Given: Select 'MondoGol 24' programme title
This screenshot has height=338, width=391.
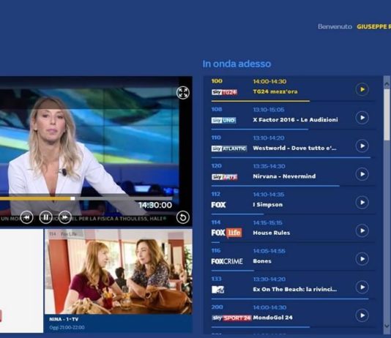Looking at the screenshot, I should (x=272, y=318).
